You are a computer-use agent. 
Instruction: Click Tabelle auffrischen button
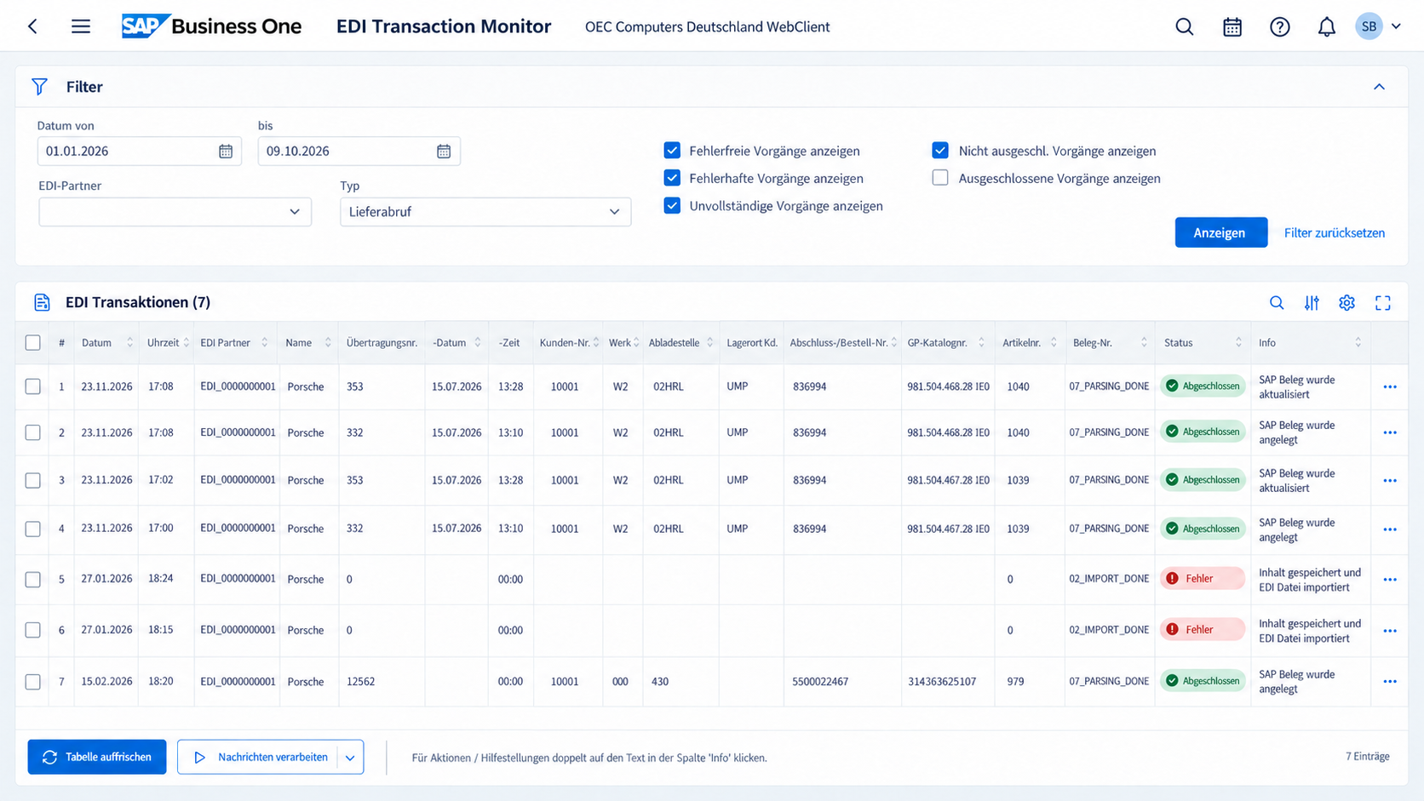tap(97, 758)
